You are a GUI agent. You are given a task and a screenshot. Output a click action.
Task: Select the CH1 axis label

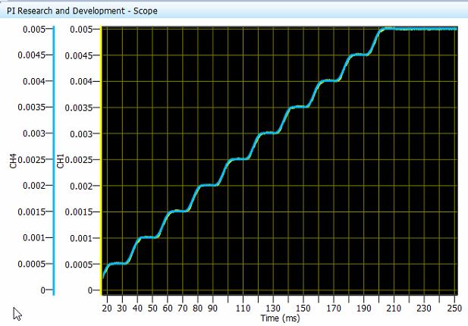click(61, 161)
